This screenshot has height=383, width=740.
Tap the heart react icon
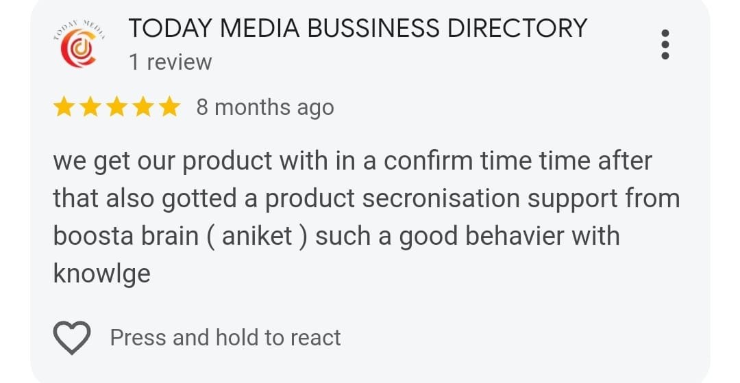point(72,337)
